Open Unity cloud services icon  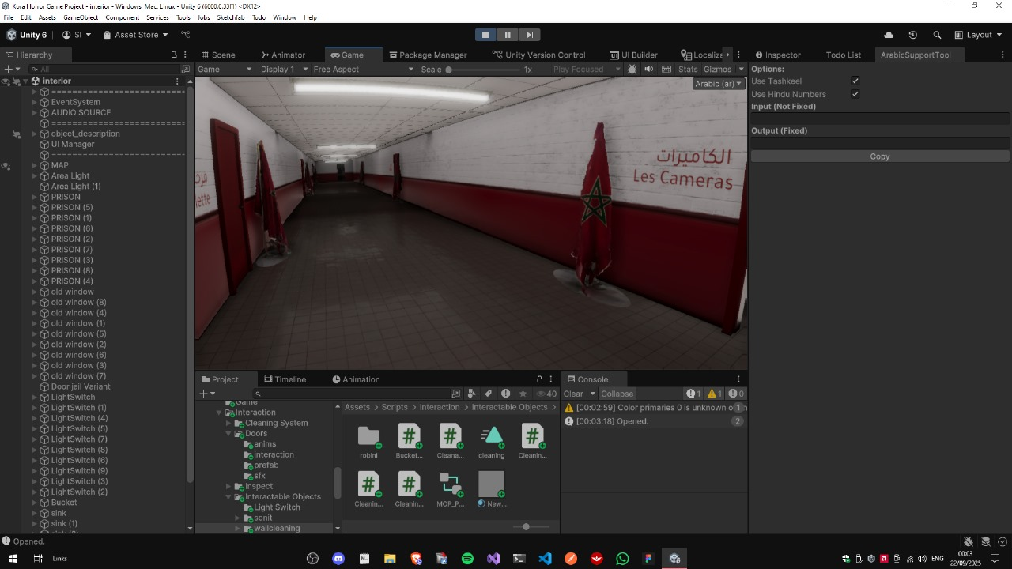click(x=889, y=35)
